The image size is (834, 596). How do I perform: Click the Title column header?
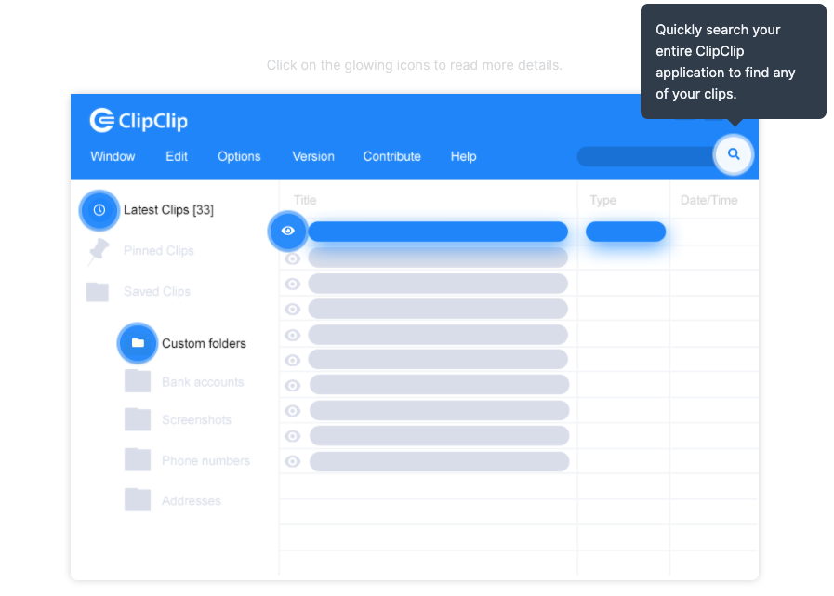[305, 200]
